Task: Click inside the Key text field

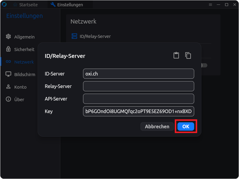Action: click(139, 111)
